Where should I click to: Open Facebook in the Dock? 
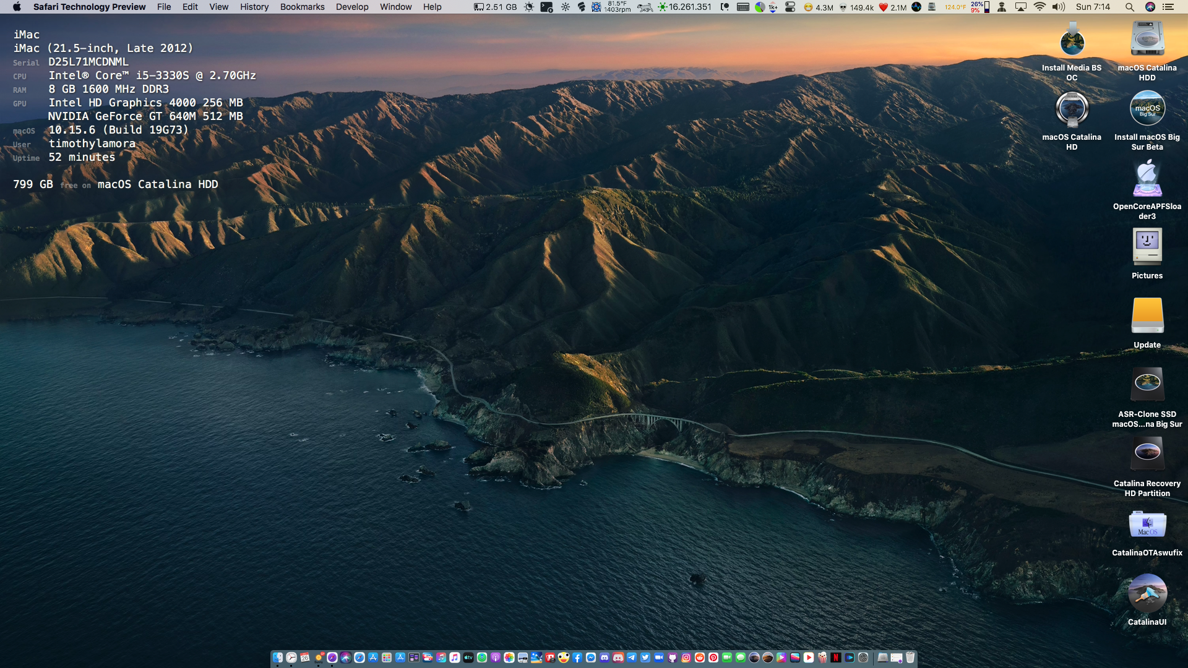(577, 657)
